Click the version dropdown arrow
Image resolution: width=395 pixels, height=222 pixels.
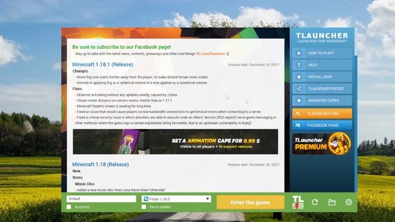[207, 199]
